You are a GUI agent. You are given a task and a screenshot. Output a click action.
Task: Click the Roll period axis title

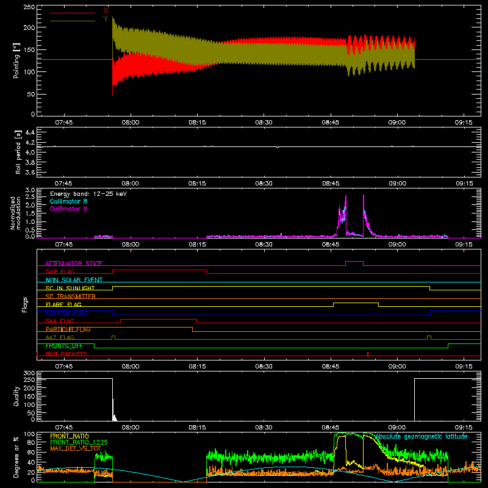tap(18, 152)
